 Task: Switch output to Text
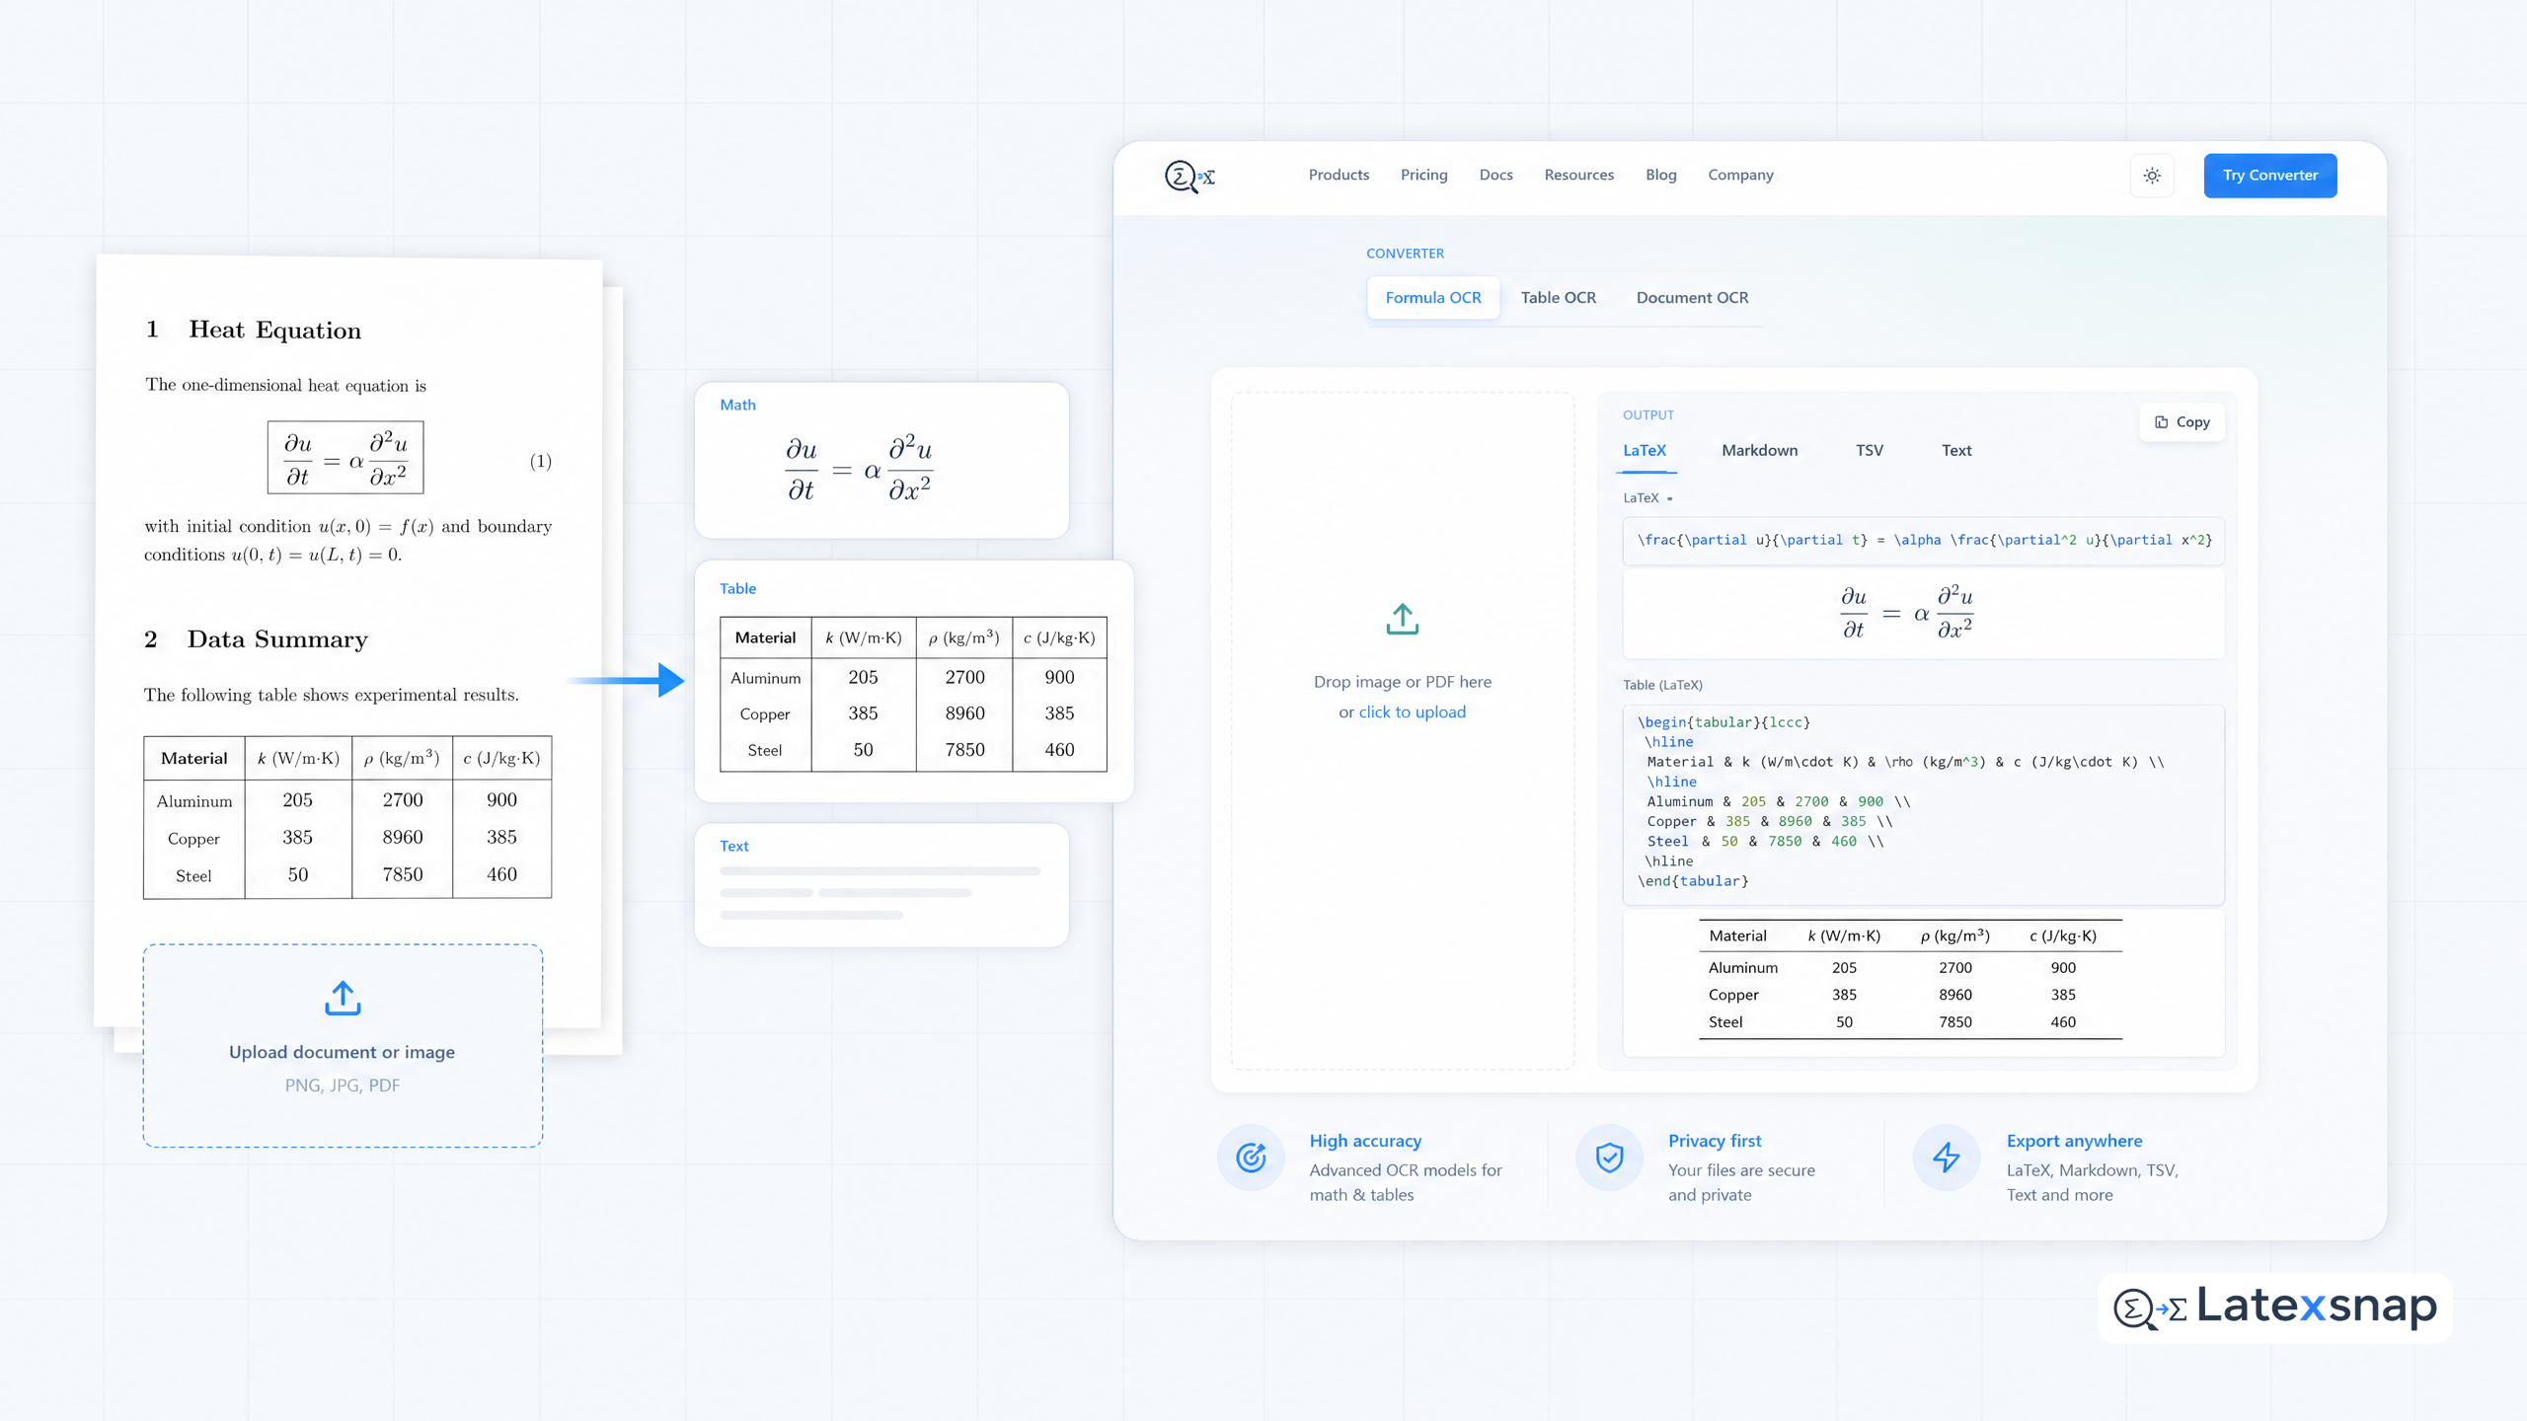pos(1955,451)
